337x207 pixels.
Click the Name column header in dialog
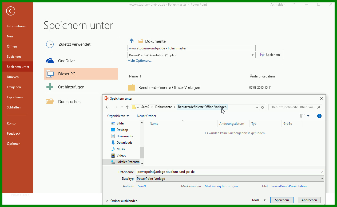pyautogui.click(x=154, y=124)
